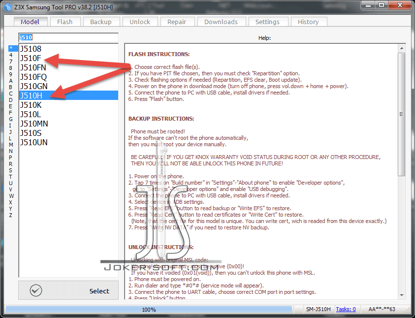The height and width of the screenshot is (318, 415).
Task: Open the Backup tab
Action: point(101,22)
